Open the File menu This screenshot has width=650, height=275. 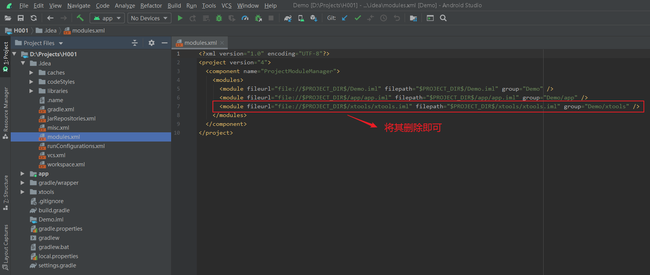click(24, 5)
